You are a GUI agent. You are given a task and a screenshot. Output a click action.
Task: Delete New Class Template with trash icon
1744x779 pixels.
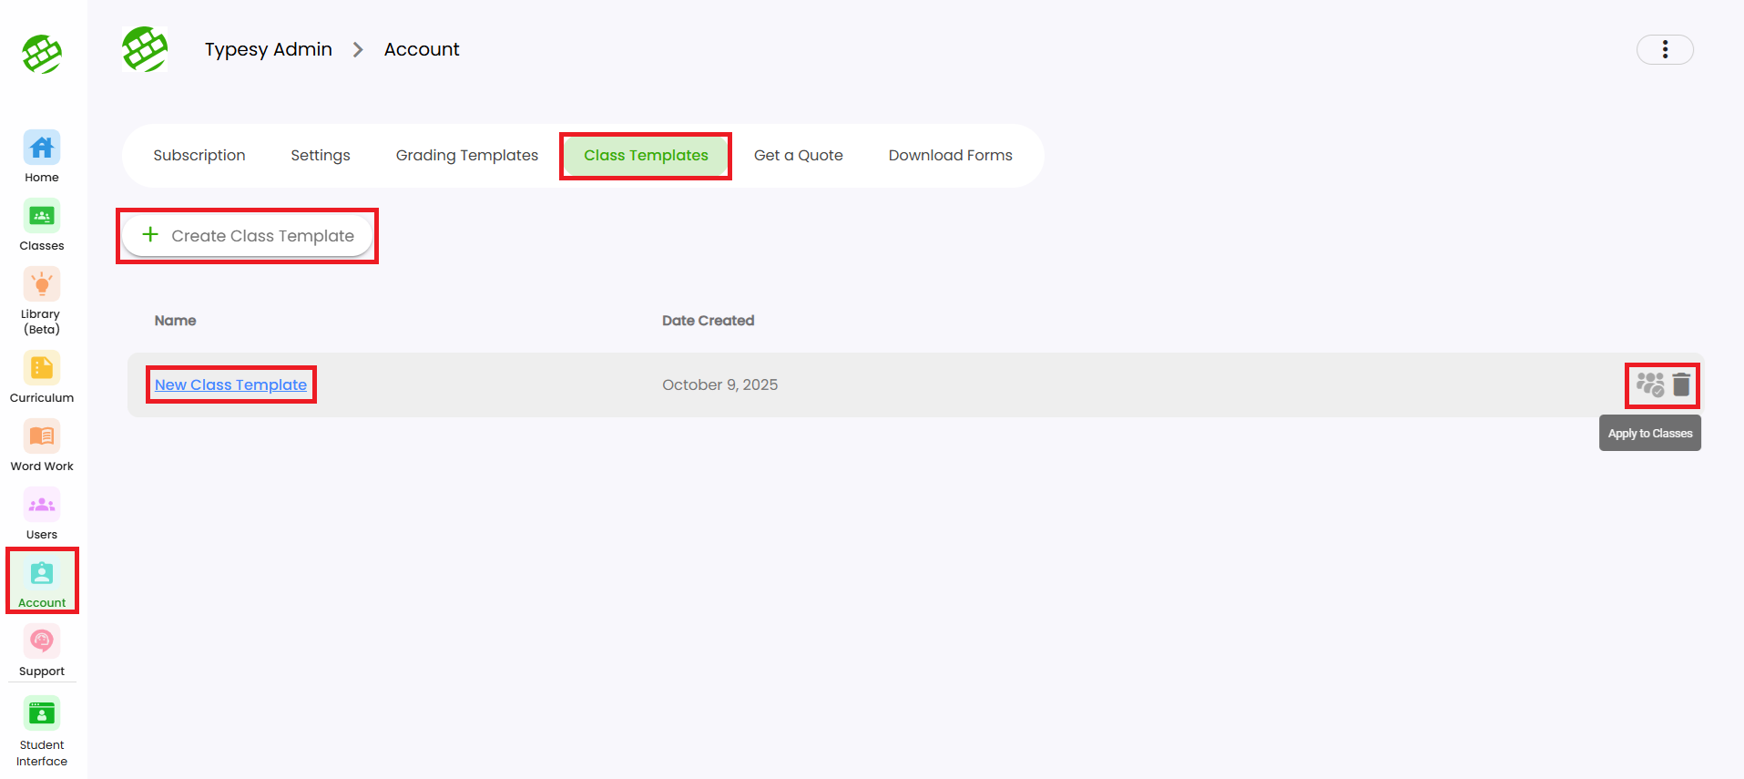1681,384
